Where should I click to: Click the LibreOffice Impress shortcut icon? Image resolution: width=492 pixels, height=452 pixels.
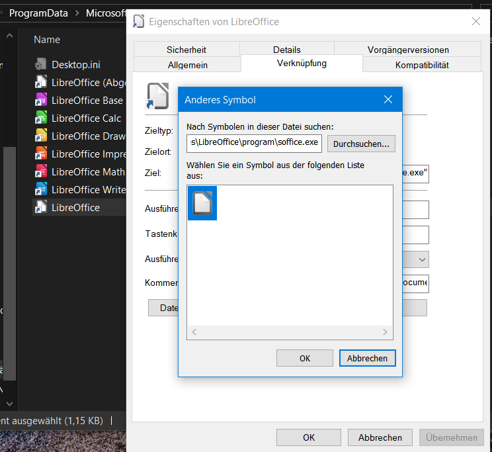[x=41, y=154]
